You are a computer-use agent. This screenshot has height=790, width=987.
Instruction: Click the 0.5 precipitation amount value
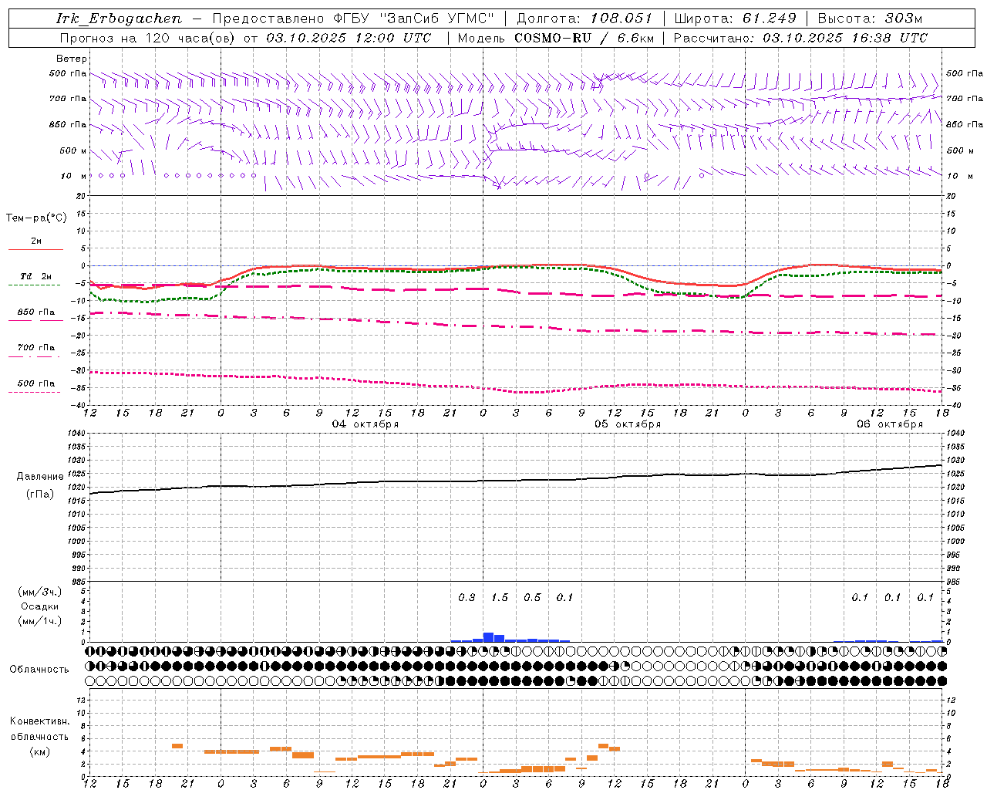532,597
